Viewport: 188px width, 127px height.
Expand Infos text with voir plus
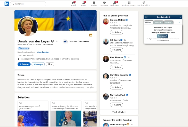point(90,87)
